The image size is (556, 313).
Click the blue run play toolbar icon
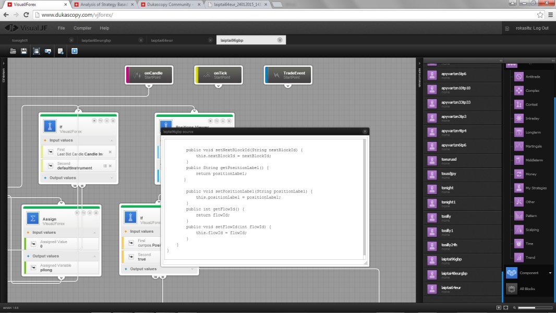tap(75, 51)
